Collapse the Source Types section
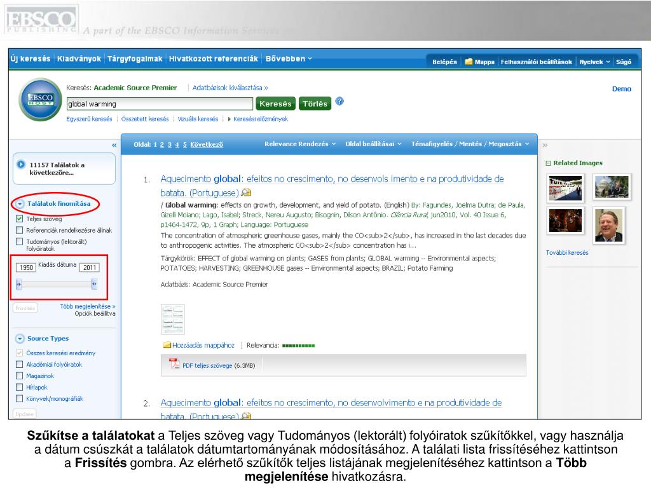Image resolution: width=651 pixels, height=488 pixels. click(x=20, y=339)
